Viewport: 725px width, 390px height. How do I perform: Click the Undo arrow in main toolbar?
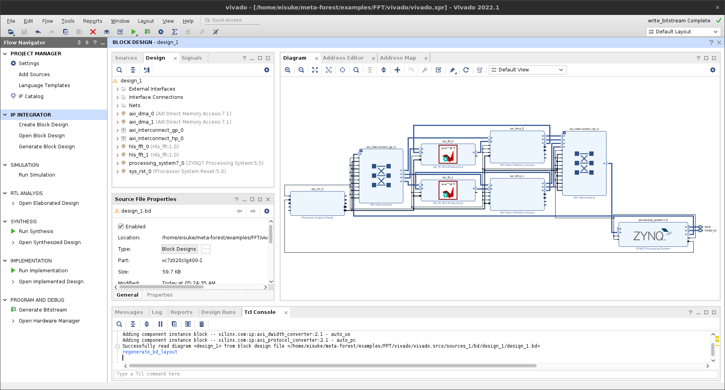tap(38, 32)
